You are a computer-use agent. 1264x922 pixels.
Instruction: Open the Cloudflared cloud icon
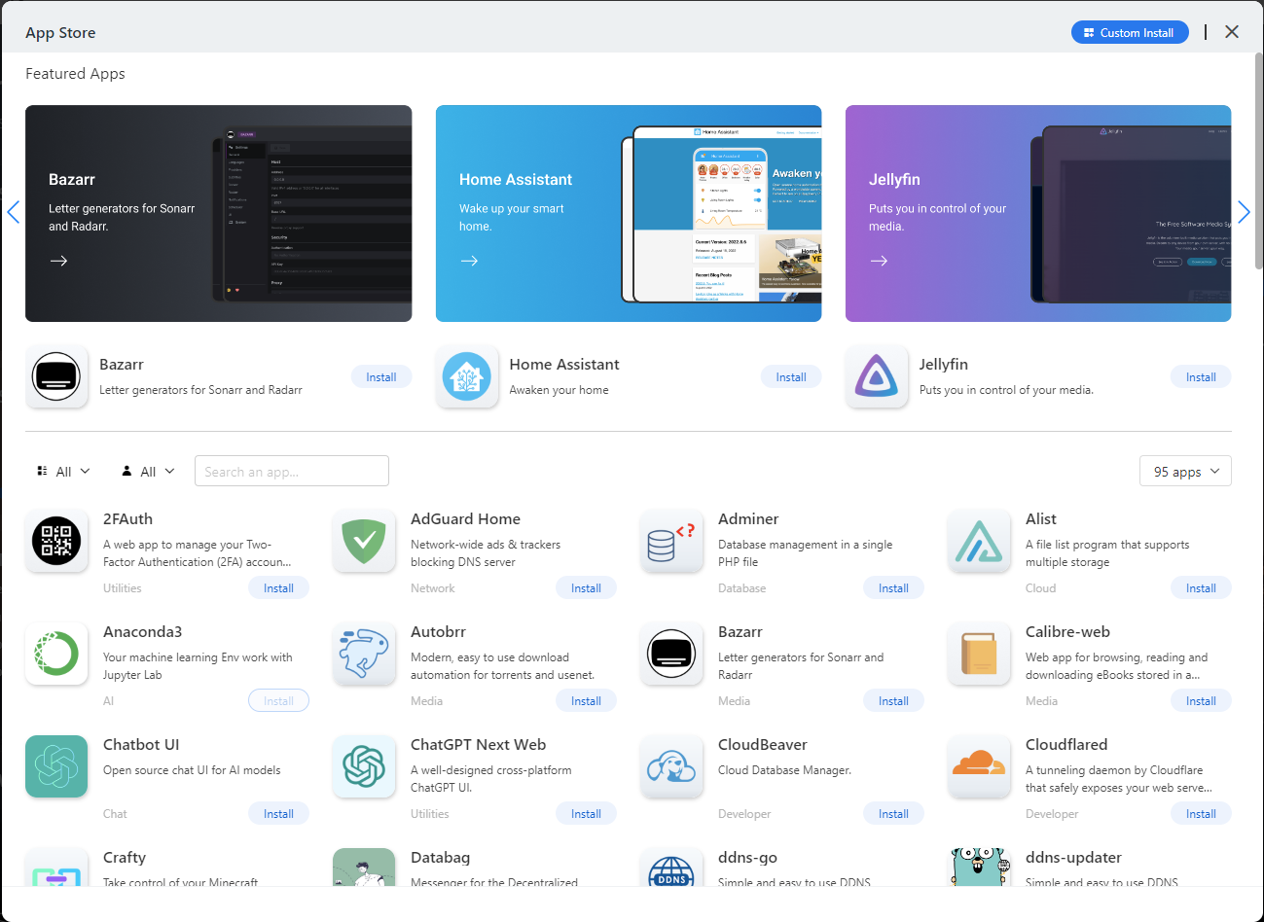(979, 766)
